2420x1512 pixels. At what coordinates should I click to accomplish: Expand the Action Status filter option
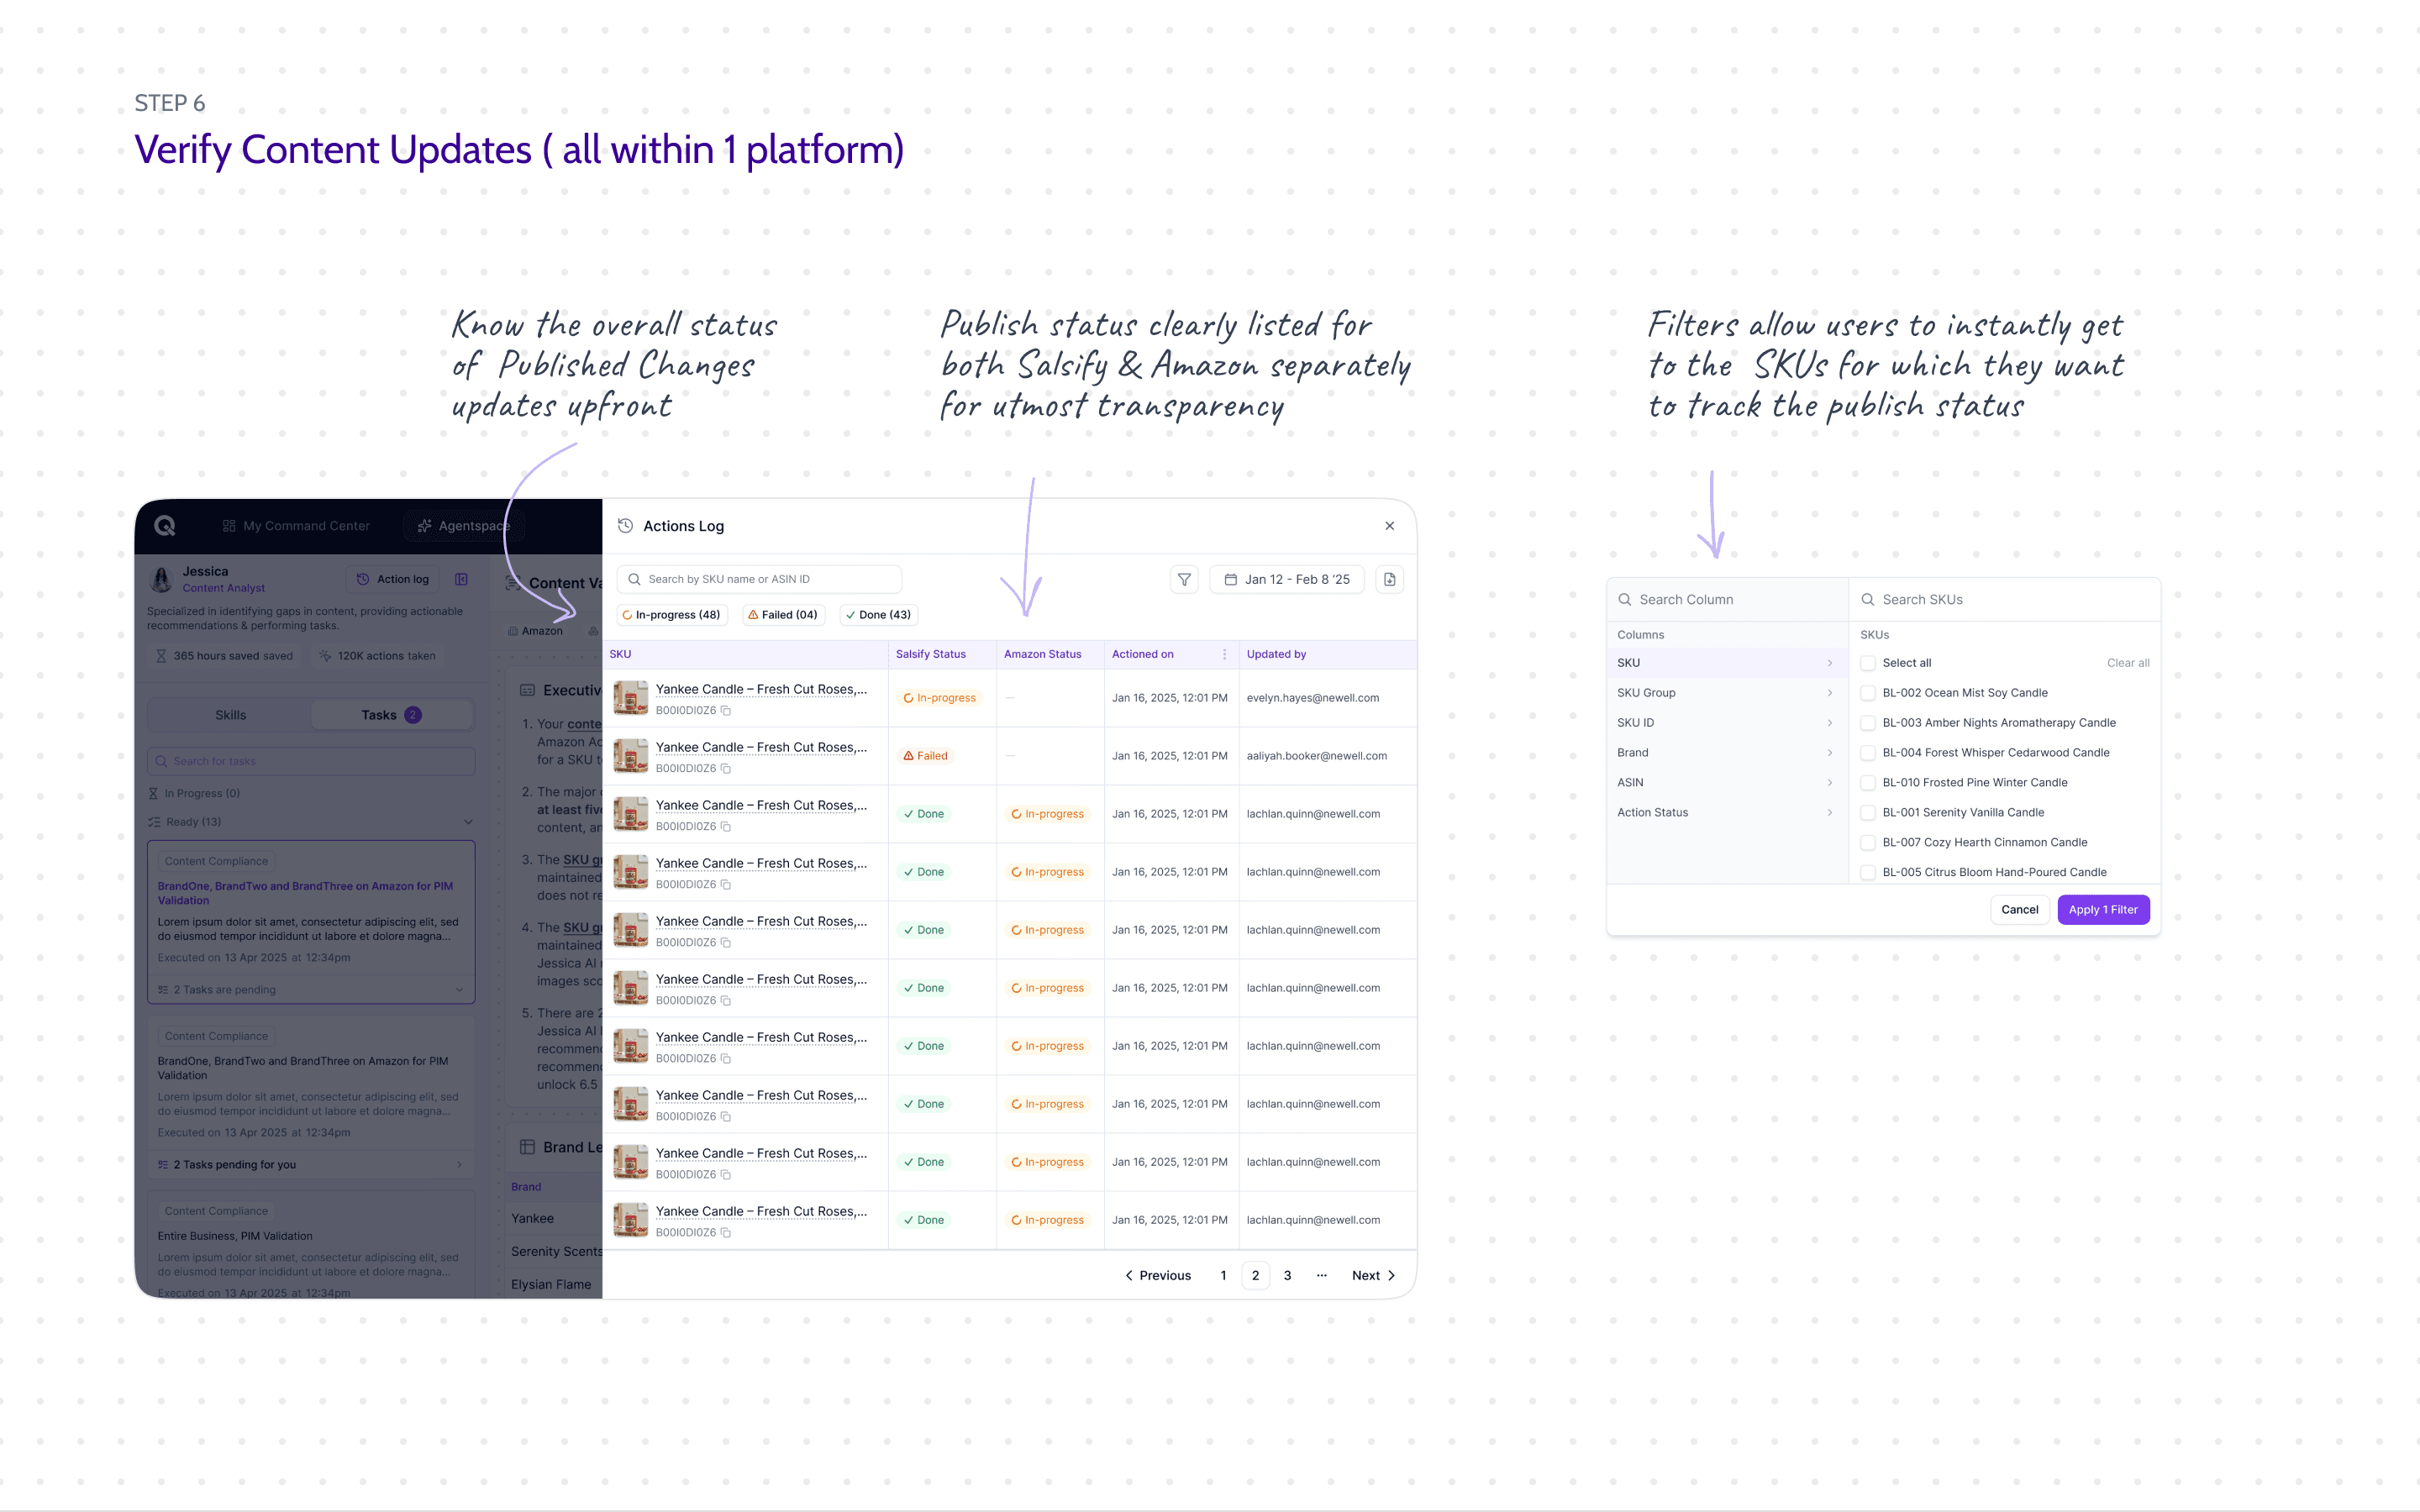pos(1724,813)
